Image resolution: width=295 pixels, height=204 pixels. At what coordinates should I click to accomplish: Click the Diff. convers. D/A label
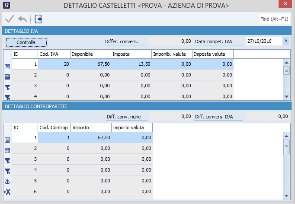[x=214, y=117]
